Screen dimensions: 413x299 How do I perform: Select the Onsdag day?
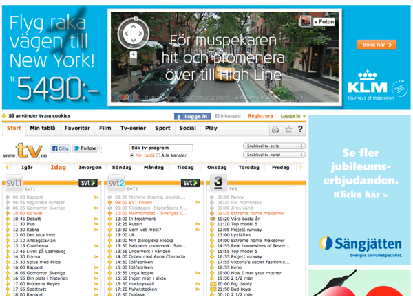coord(217,168)
